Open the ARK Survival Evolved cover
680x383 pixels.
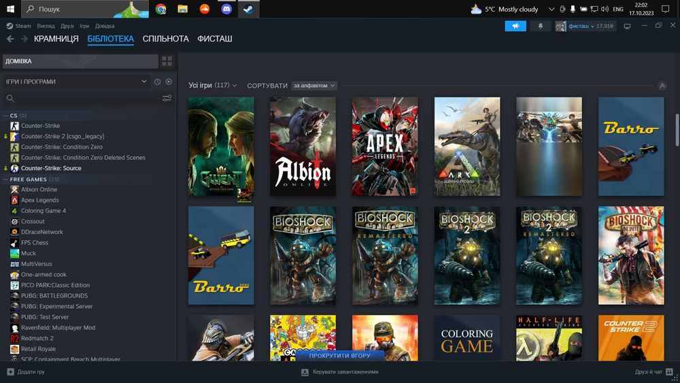click(467, 147)
